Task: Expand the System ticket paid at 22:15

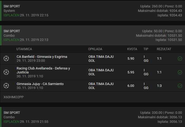Action: [x=92, y=11]
